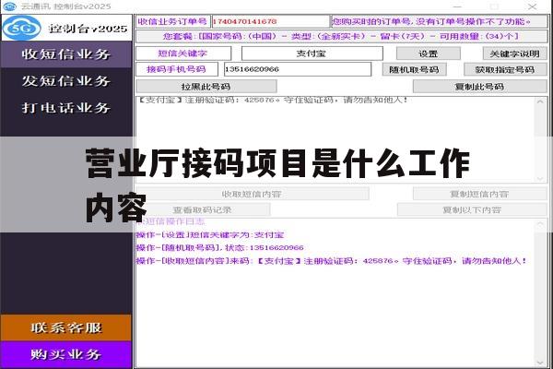Click log line 操作-[随机取号码] 状态
The height and width of the screenshot is (369, 553).
(220, 247)
